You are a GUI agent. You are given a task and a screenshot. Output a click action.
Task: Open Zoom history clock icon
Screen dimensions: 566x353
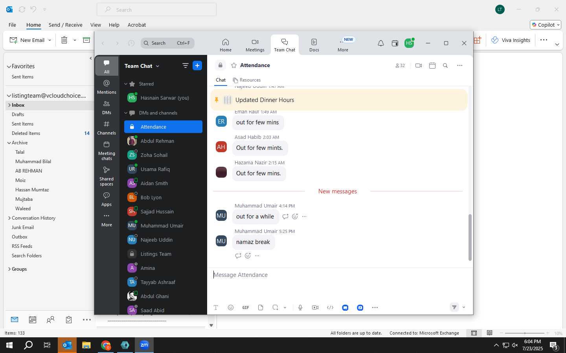[131, 43]
